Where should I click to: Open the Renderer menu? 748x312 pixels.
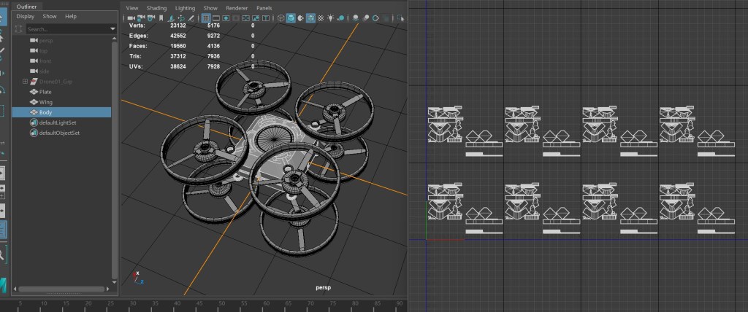pos(236,8)
